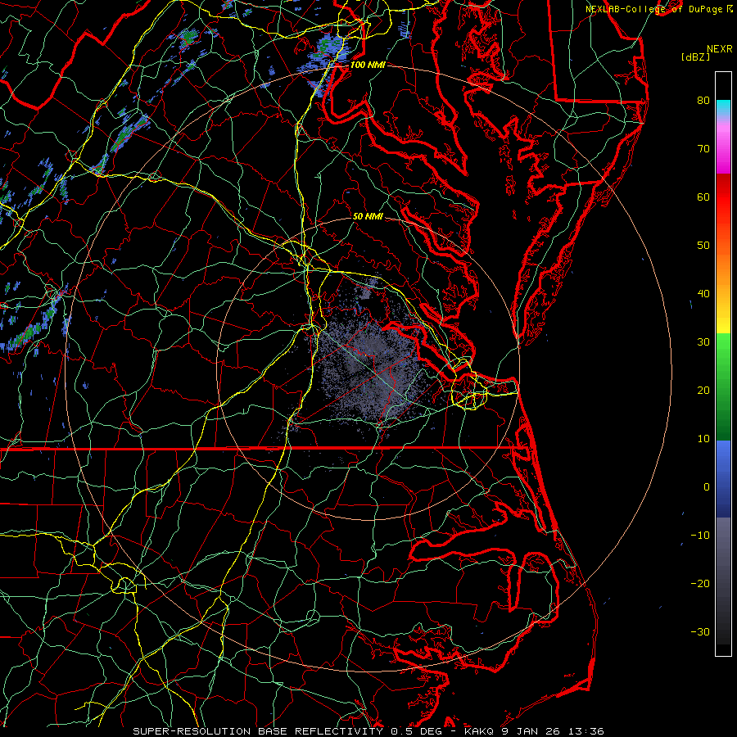737x737 pixels.
Task: Select the NEXR label above the legend
Action: 719,49
